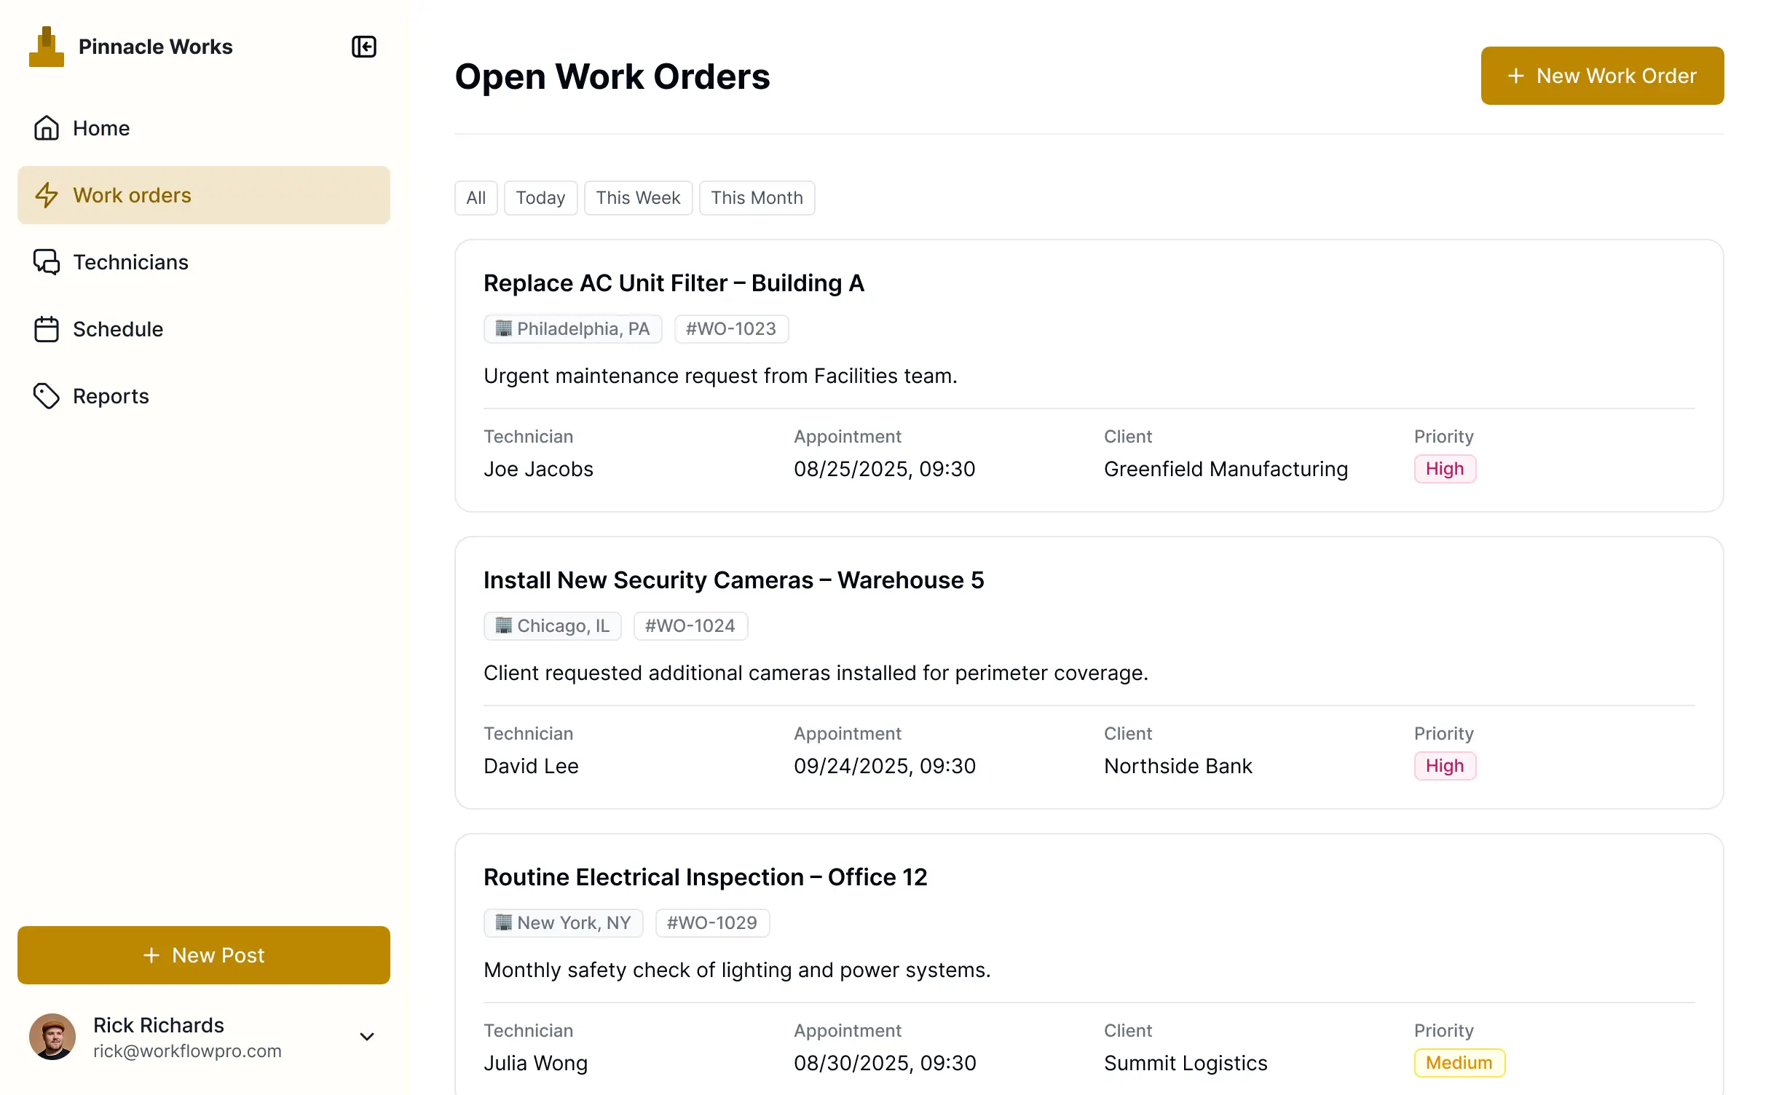This screenshot has width=1771, height=1095.
Task: Switch to the Schedule section
Action: (x=117, y=328)
